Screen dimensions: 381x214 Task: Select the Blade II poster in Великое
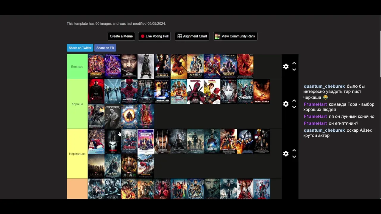pos(146,67)
